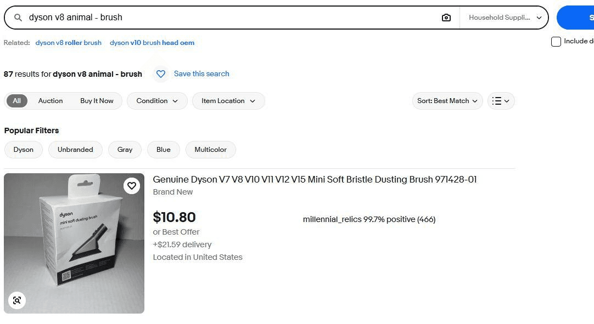Click the magnifying glass search icon
Image resolution: width=594 pixels, height=324 pixels.
point(18,18)
